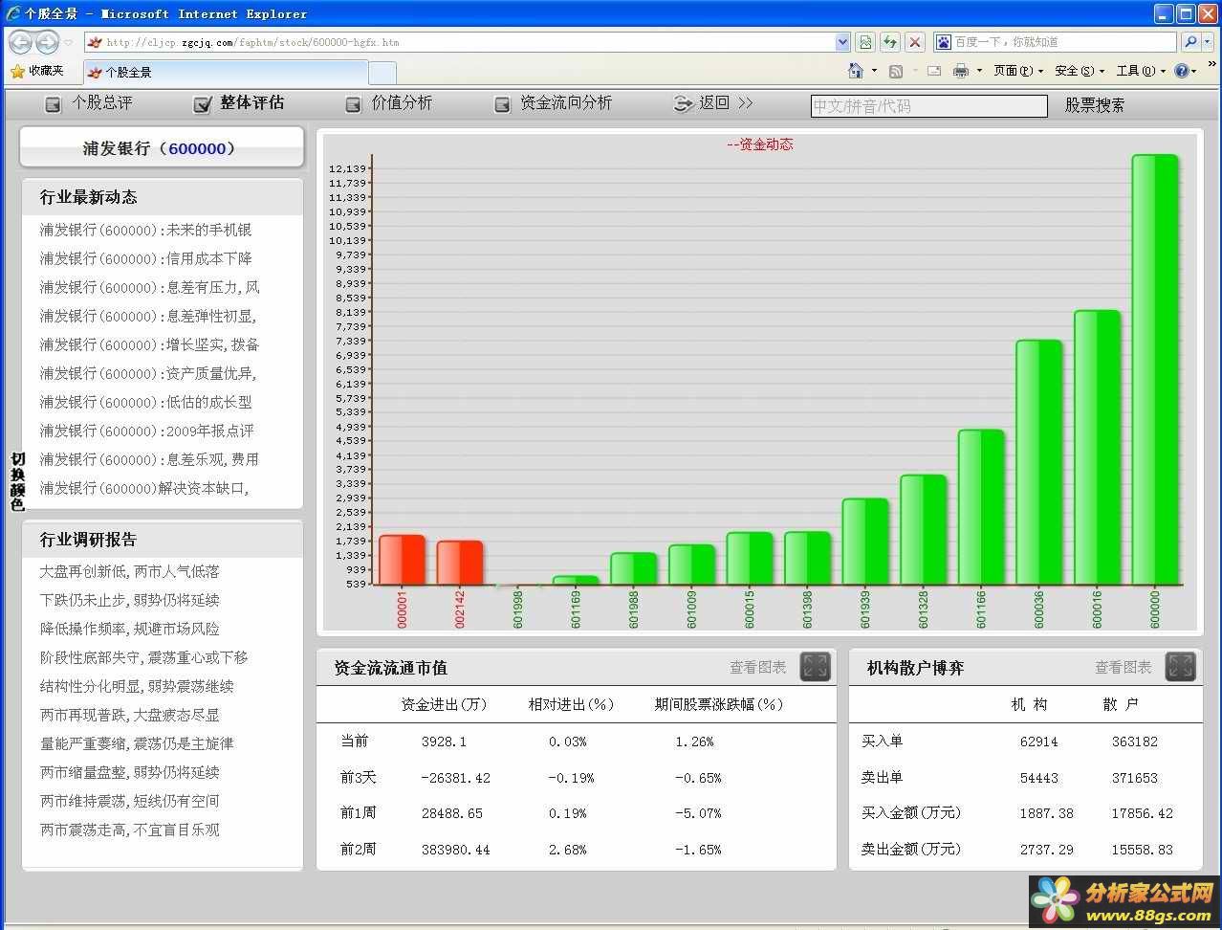Click the green bar for stock 601166
The image size is (1222, 930).
click(x=981, y=507)
